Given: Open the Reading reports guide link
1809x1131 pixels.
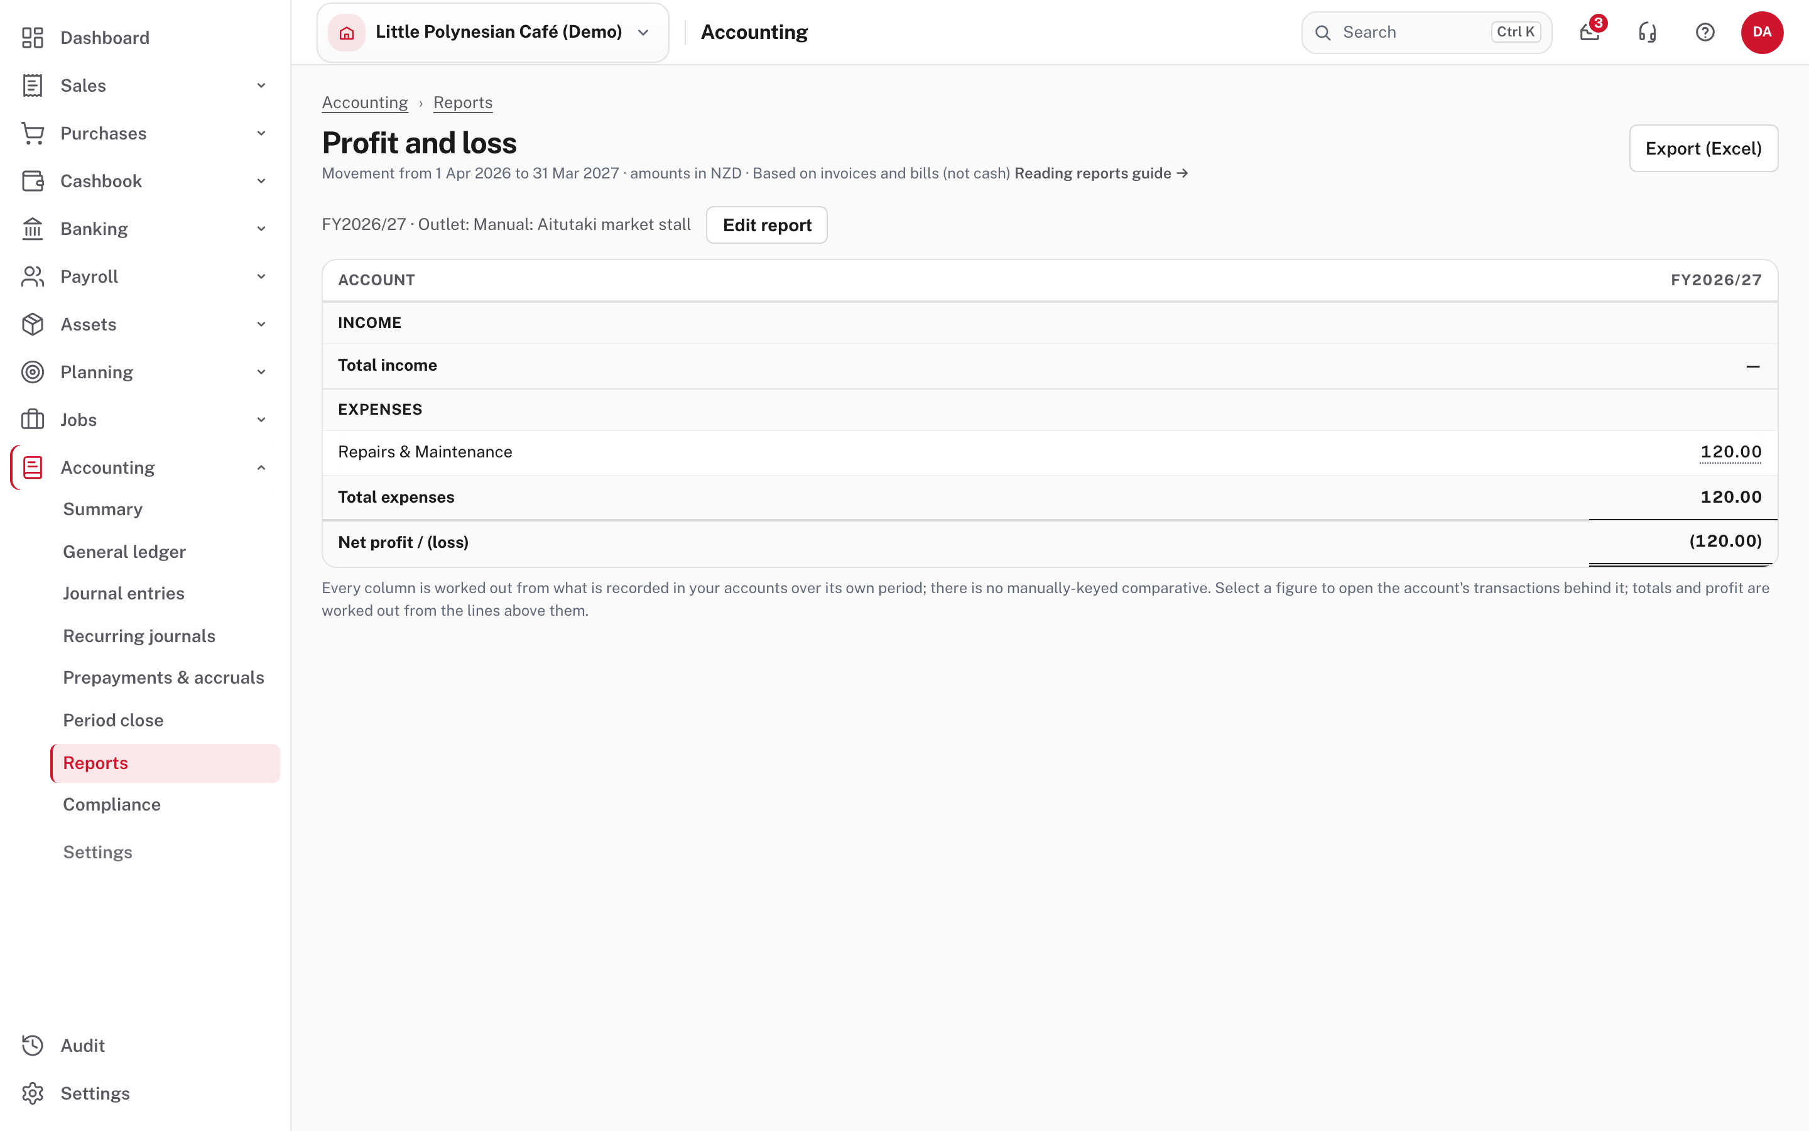Looking at the screenshot, I should point(1100,173).
